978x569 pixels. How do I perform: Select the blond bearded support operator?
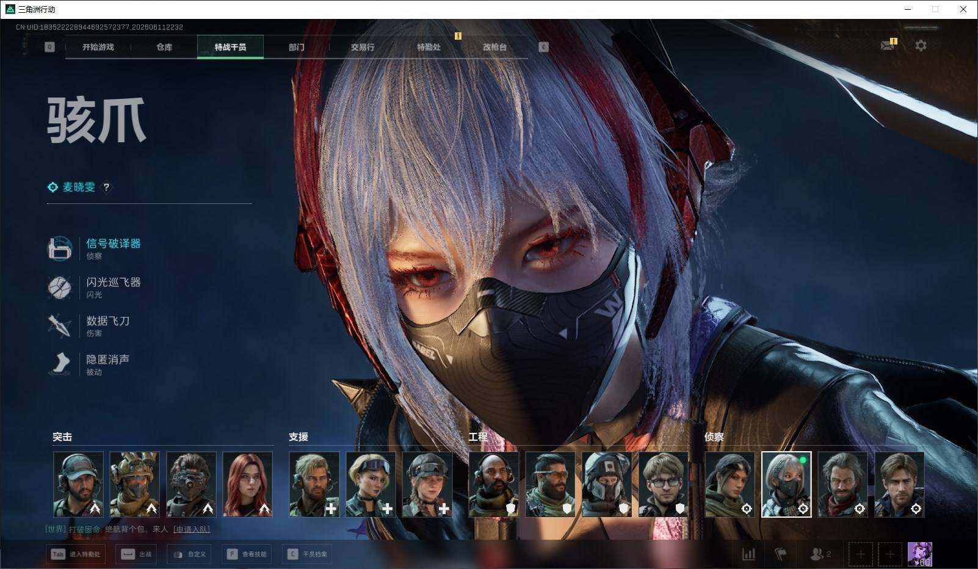314,484
